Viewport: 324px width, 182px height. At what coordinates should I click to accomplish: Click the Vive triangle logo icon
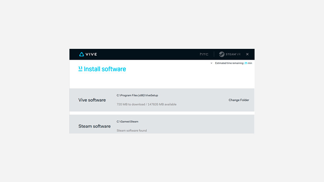click(81, 54)
